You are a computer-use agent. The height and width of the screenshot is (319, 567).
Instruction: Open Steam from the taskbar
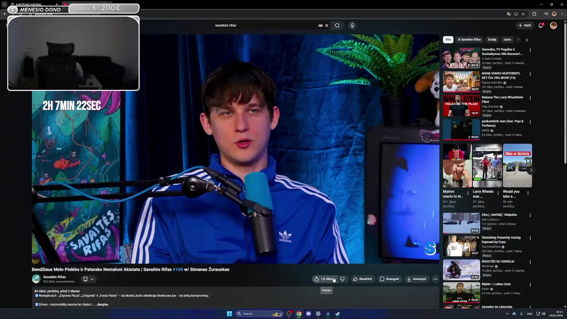coord(337,314)
